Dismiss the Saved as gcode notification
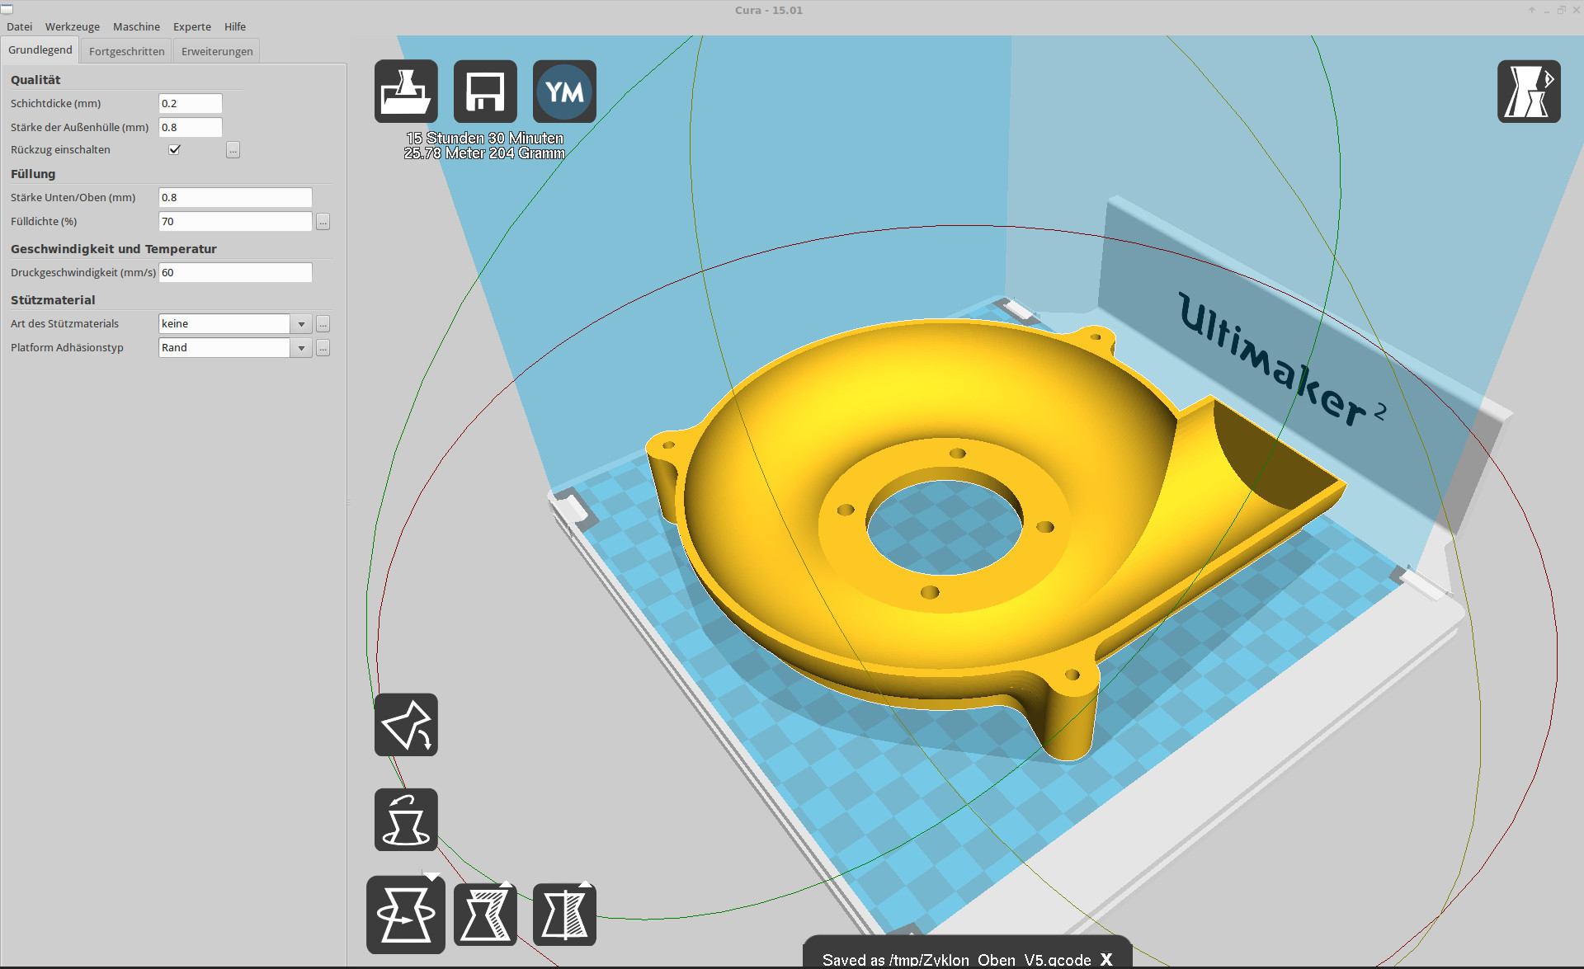 [x=1106, y=959]
